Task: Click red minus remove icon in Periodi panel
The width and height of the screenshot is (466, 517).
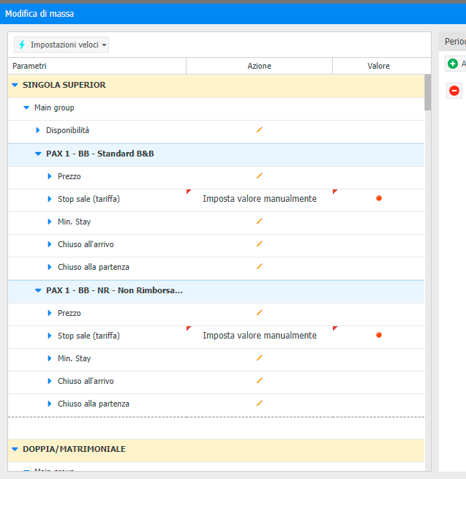Action: (x=454, y=91)
